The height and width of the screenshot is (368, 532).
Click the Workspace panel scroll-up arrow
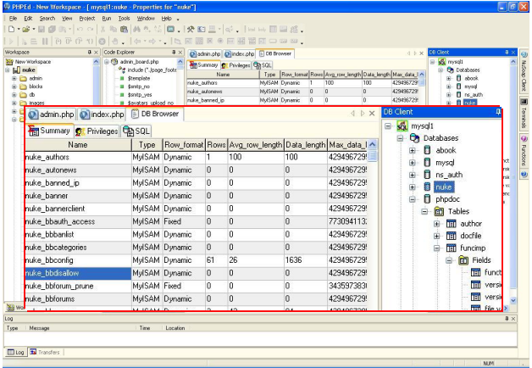click(96, 62)
